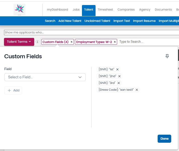This screenshot has height=151, width=179.
Task: Open the Jobs tab
Action: pyautogui.click(x=76, y=10)
